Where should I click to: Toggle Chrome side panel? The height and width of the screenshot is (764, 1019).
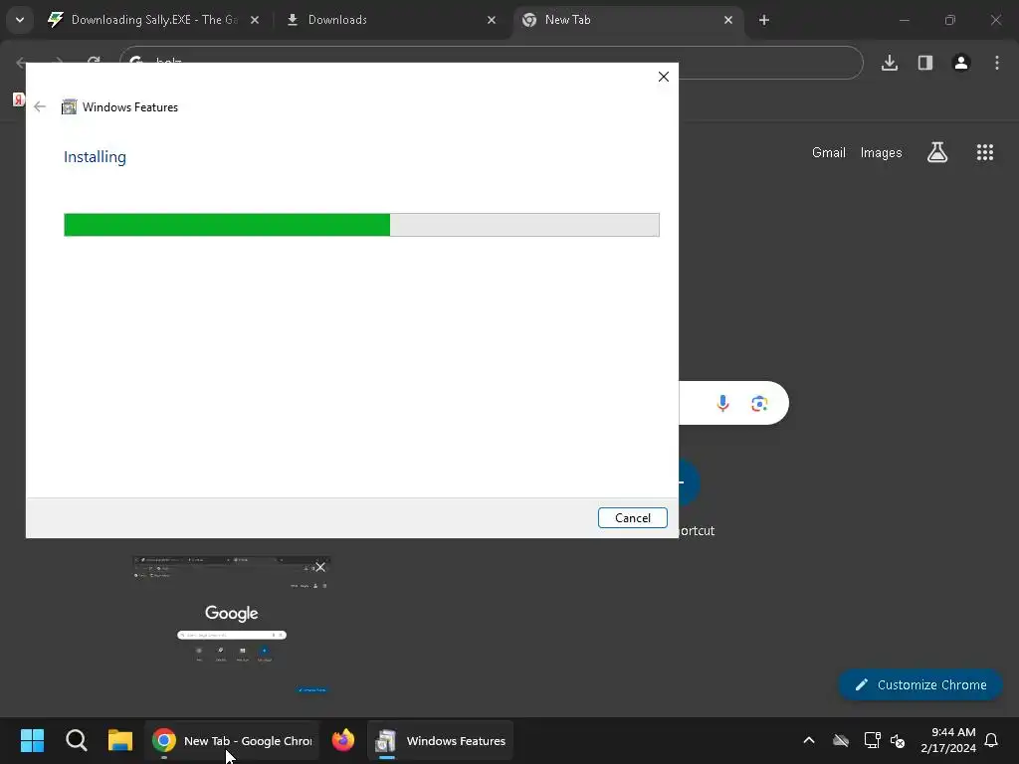click(925, 63)
